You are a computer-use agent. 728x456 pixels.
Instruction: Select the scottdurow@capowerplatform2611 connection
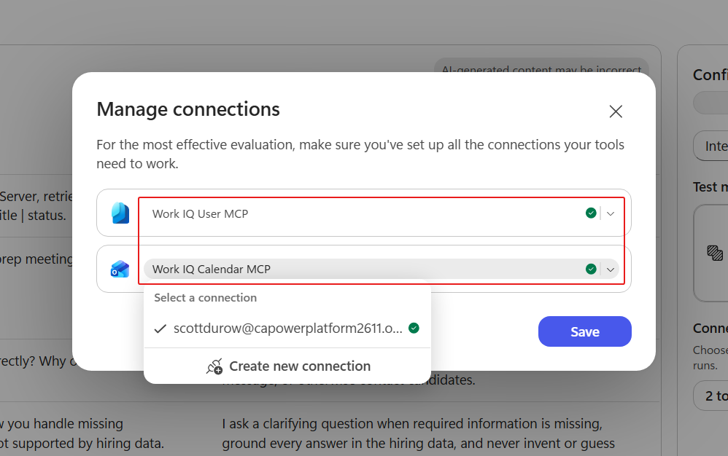click(287, 329)
